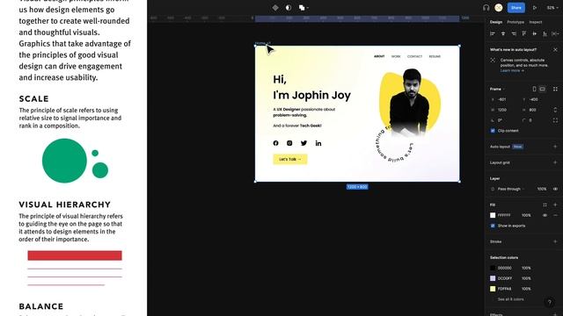Click the resize to fit icon in Frame section
This screenshot has width=563, height=316.
coord(555,89)
